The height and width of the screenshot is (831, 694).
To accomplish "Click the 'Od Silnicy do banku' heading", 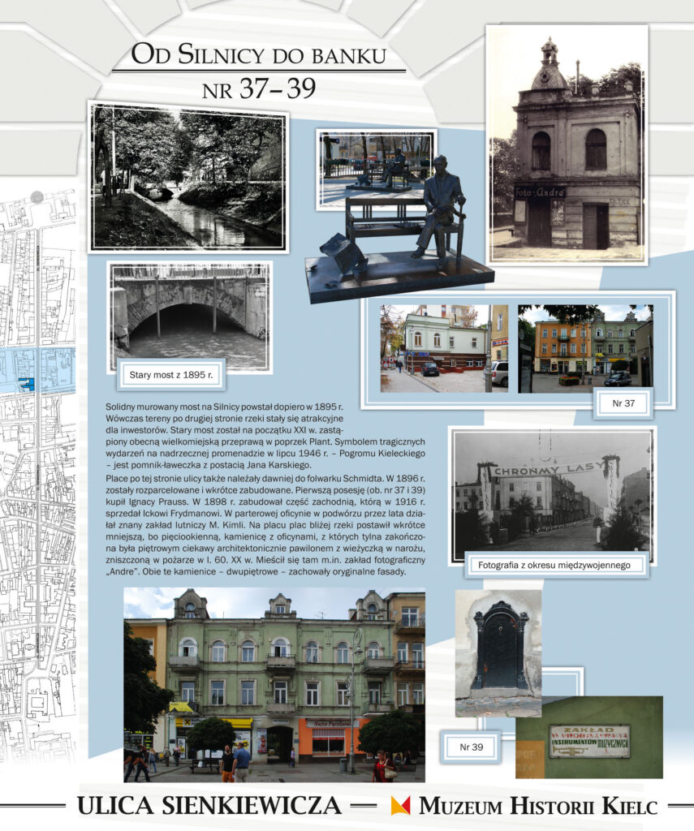I will pyautogui.click(x=259, y=54).
